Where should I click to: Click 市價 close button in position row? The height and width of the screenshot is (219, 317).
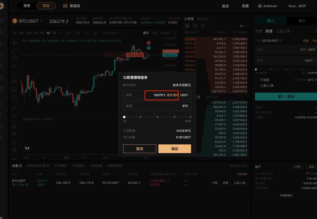pyautogui.click(x=214, y=183)
